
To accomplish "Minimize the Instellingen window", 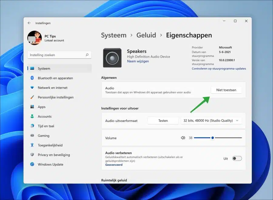I will (224, 21).
